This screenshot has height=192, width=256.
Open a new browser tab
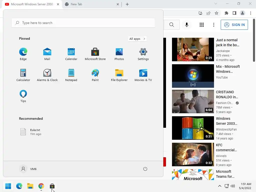click(127, 4)
